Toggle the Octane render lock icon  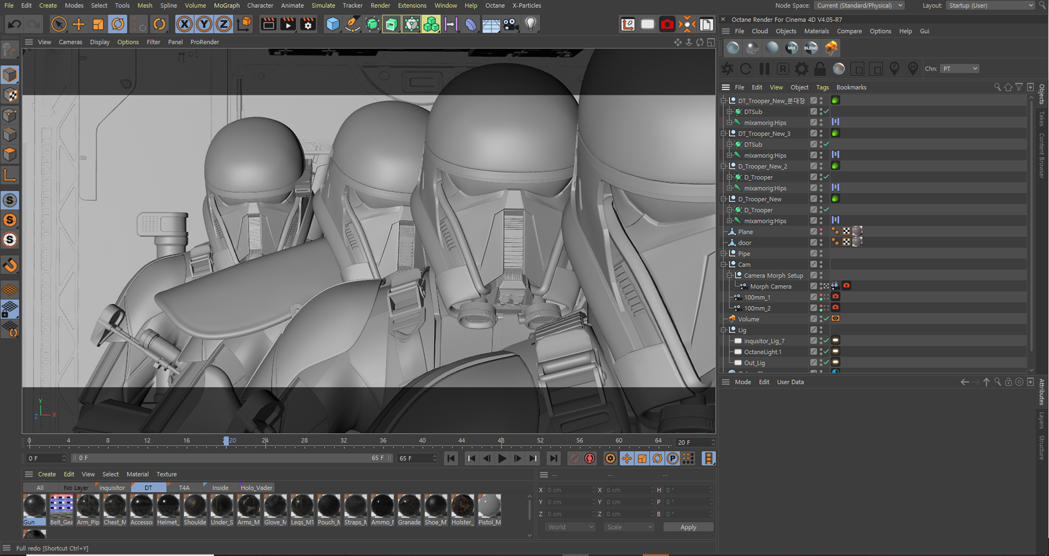820,69
